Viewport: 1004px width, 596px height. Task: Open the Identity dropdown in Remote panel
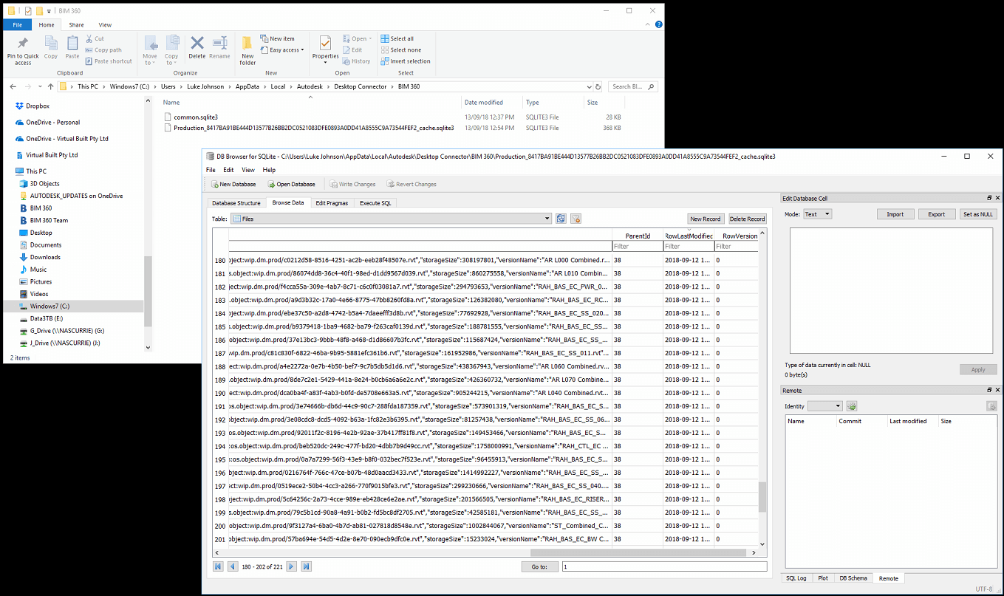pos(824,406)
